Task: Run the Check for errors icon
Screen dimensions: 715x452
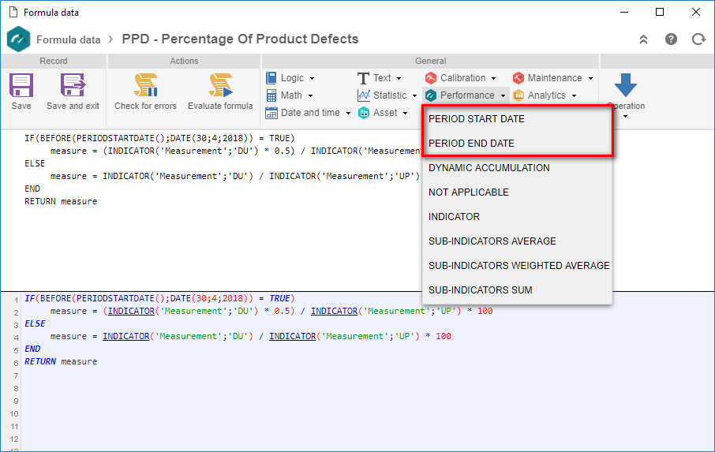Action: click(x=145, y=85)
